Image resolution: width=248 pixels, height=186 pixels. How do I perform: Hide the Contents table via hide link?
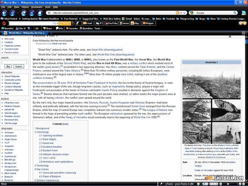66,124
